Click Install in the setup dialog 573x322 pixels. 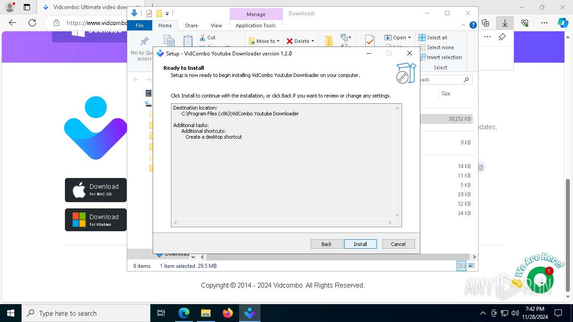(x=360, y=244)
